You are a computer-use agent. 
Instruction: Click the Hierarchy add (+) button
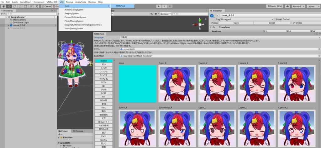pyautogui.click(x=2, y=14)
